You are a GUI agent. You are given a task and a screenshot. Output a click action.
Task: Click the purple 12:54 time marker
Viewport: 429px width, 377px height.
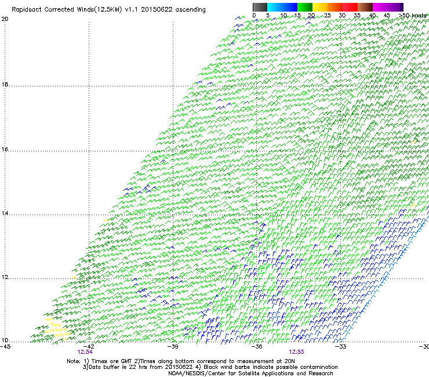tap(85, 352)
